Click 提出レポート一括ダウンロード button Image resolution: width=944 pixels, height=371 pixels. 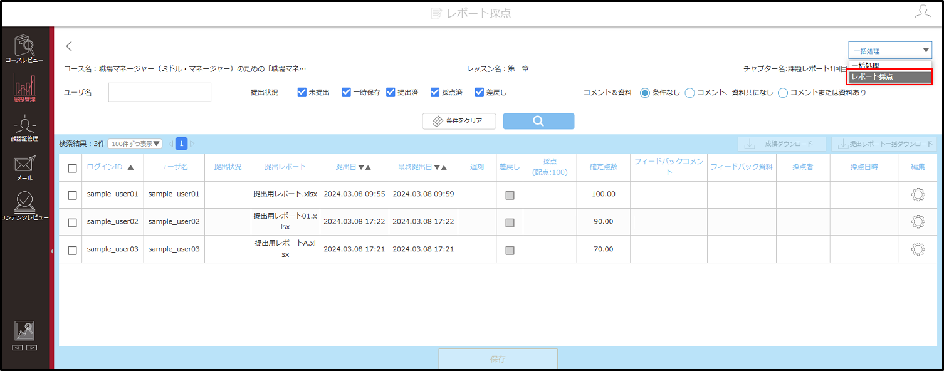coord(884,144)
